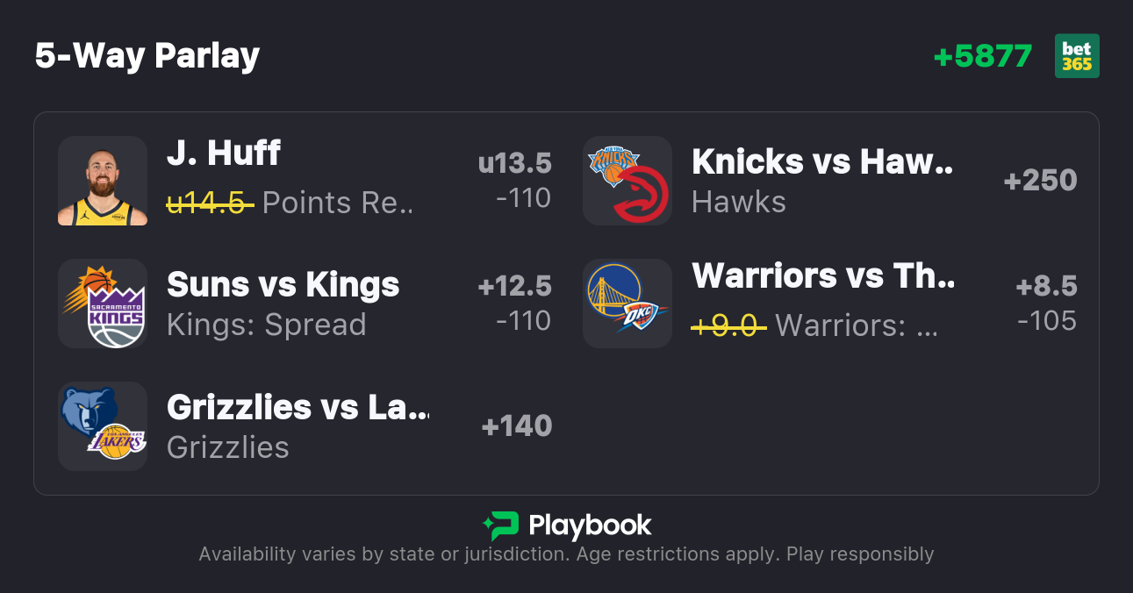Screen dimensions: 1133x593
Task: Click the Suns vs Kings matchup title
Action: [x=283, y=284]
